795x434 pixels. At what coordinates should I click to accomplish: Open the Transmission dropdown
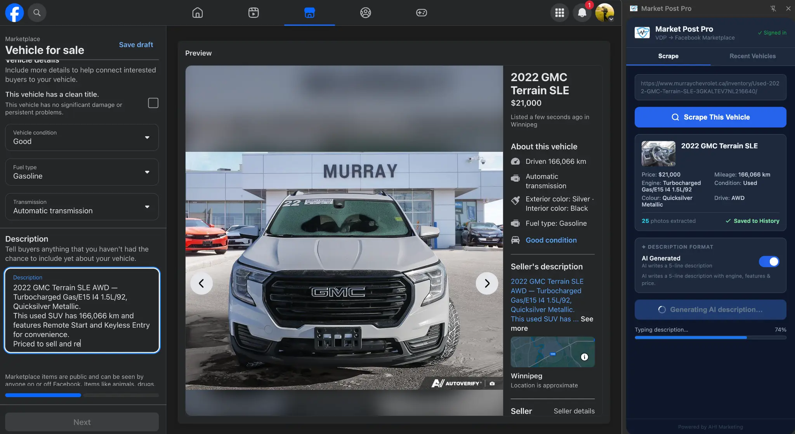tap(82, 207)
